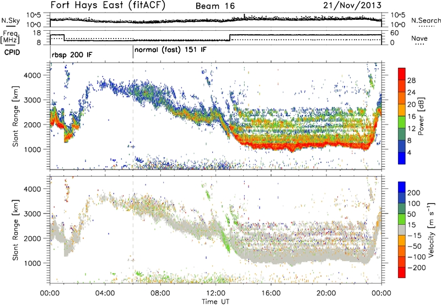Click the "20:00" time axis label

point(326,293)
